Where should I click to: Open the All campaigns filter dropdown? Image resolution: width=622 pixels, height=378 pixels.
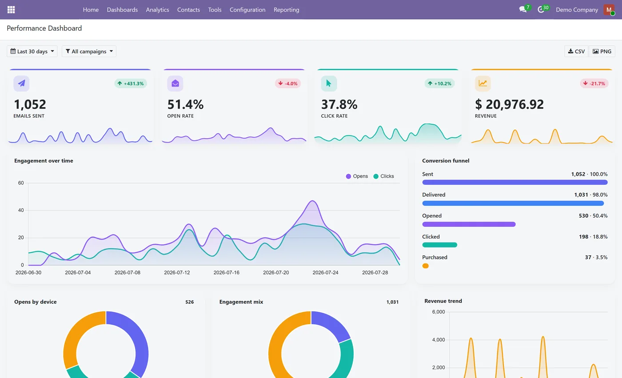pyautogui.click(x=89, y=52)
